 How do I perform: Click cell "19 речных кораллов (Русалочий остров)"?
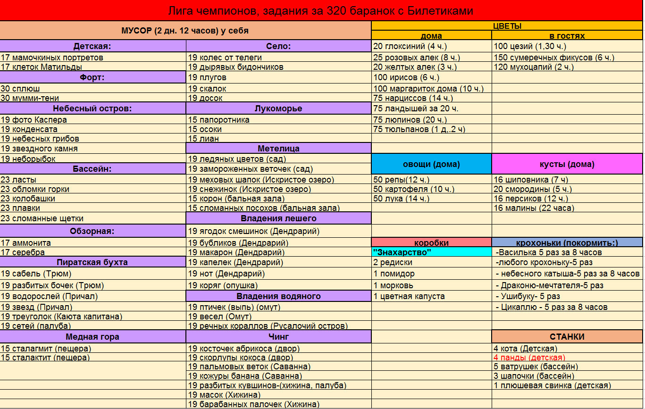(278, 326)
